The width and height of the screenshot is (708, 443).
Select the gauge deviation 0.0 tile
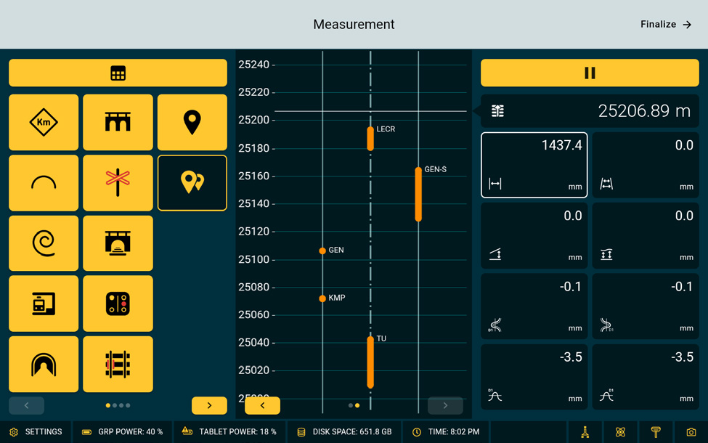pyautogui.click(x=646, y=165)
